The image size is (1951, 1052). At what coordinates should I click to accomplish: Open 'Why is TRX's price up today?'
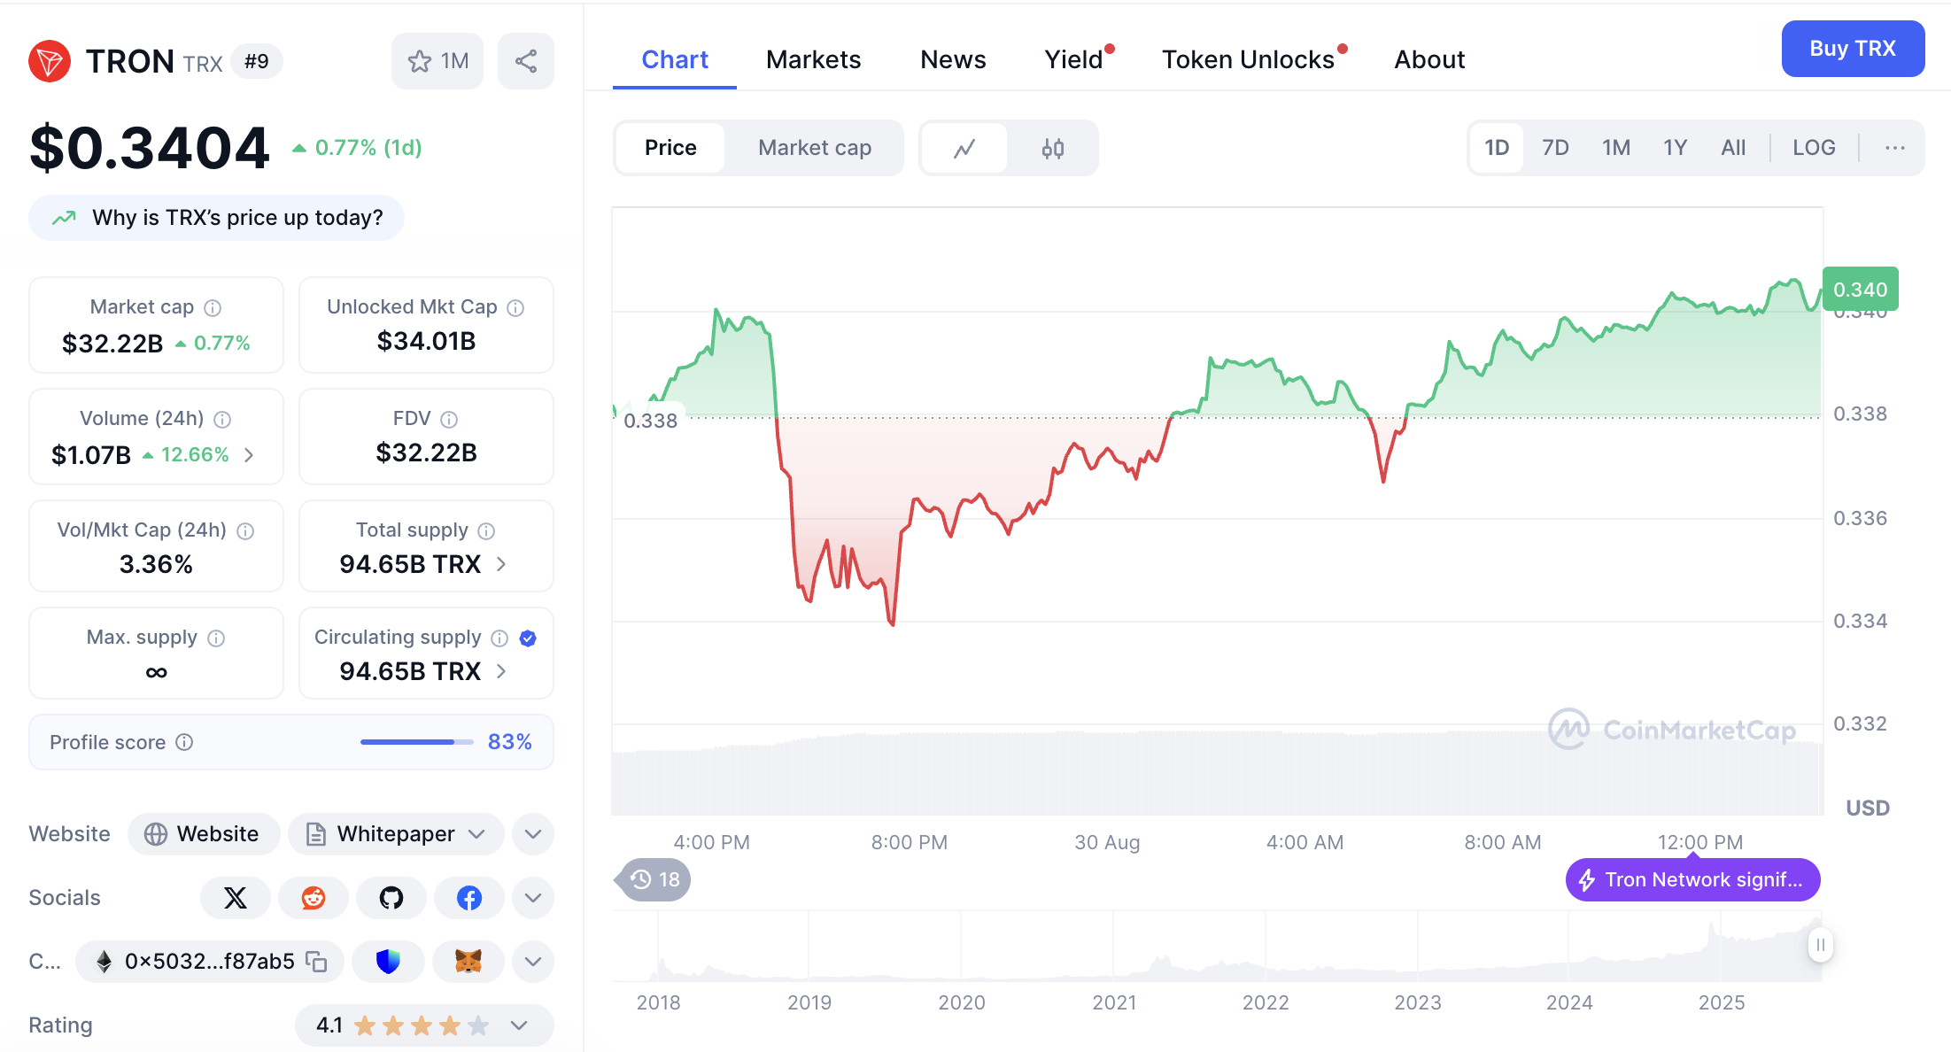(x=216, y=218)
